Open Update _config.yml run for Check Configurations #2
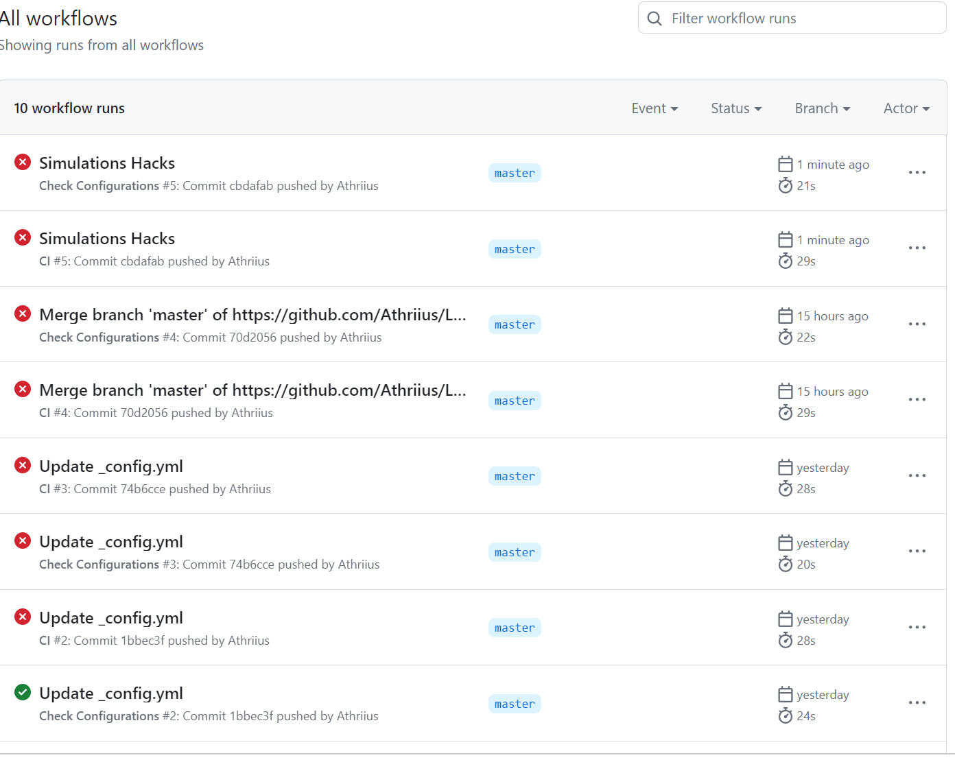Viewport: 955px width, 760px height. tap(111, 693)
